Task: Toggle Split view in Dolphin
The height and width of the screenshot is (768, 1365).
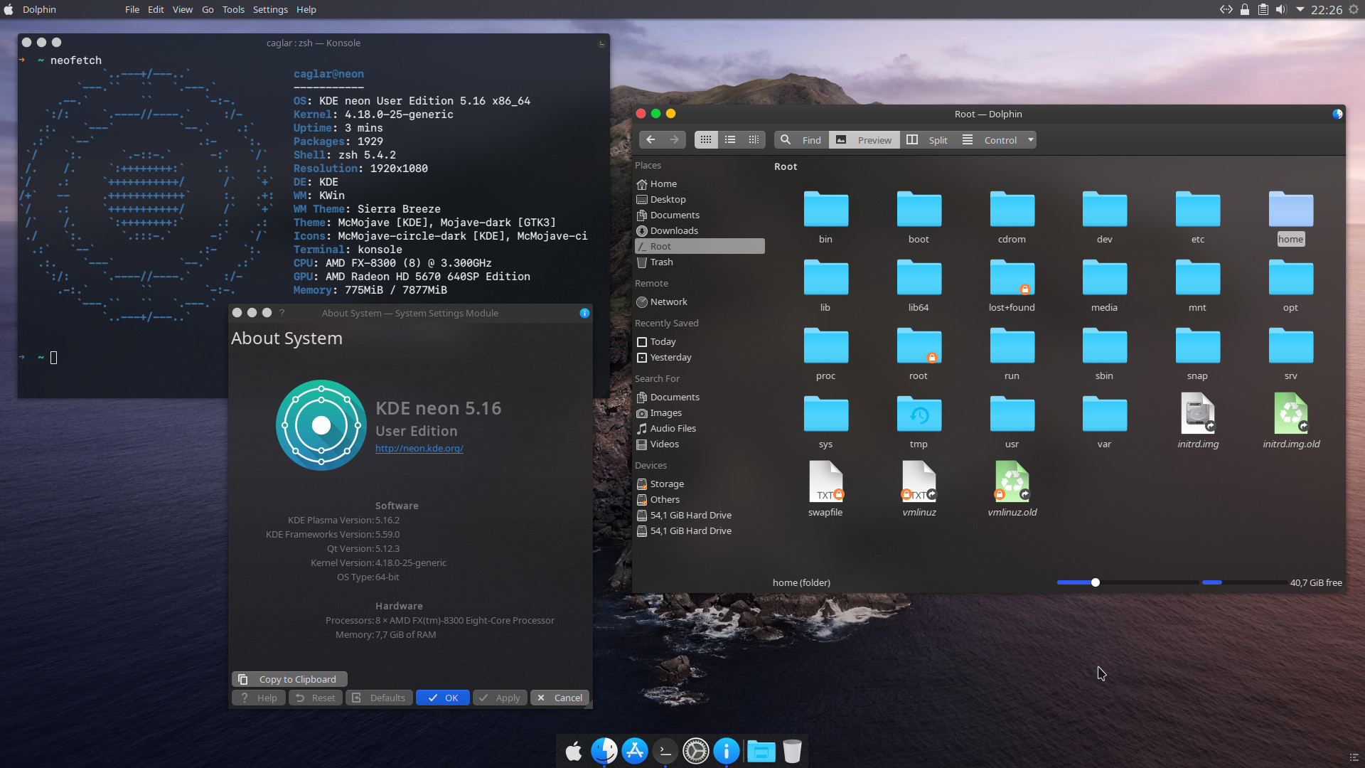Action: point(928,140)
